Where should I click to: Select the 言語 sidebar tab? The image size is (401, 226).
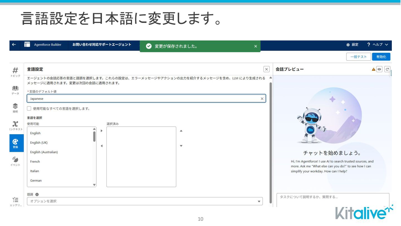click(x=16, y=143)
